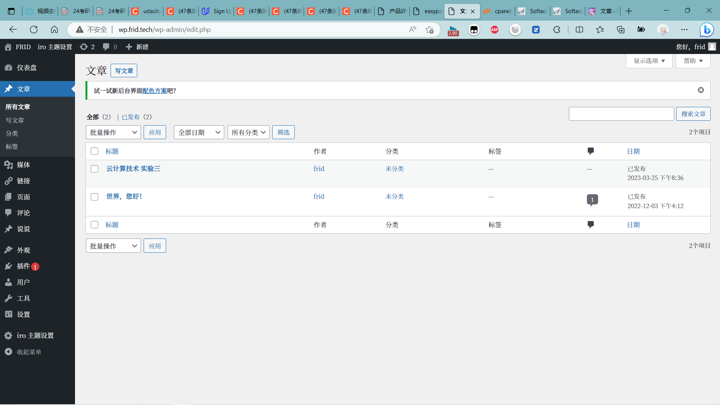Check the box for 云计算技术 实验三
Screen dimensions: 720x405
(x=94, y=169)
